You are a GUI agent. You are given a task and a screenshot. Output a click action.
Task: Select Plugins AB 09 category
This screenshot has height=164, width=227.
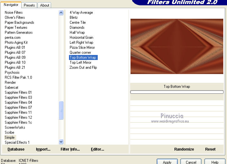pos(15,57)
